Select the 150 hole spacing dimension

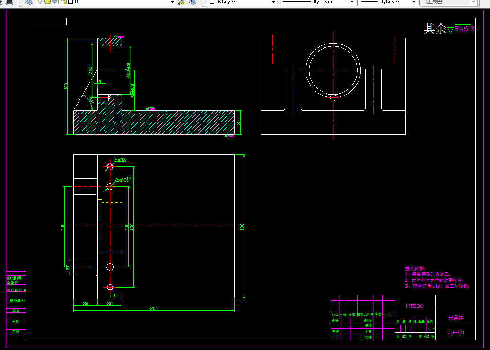tap(131, 227)
